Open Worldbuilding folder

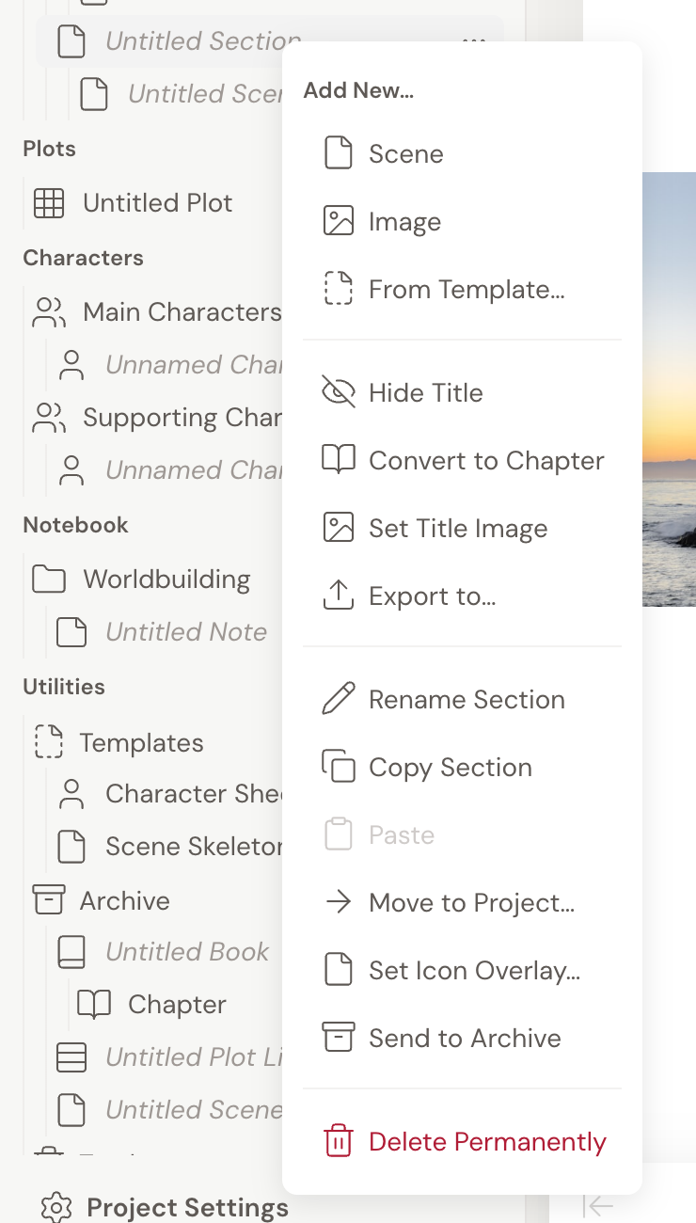tap(166, 580)
